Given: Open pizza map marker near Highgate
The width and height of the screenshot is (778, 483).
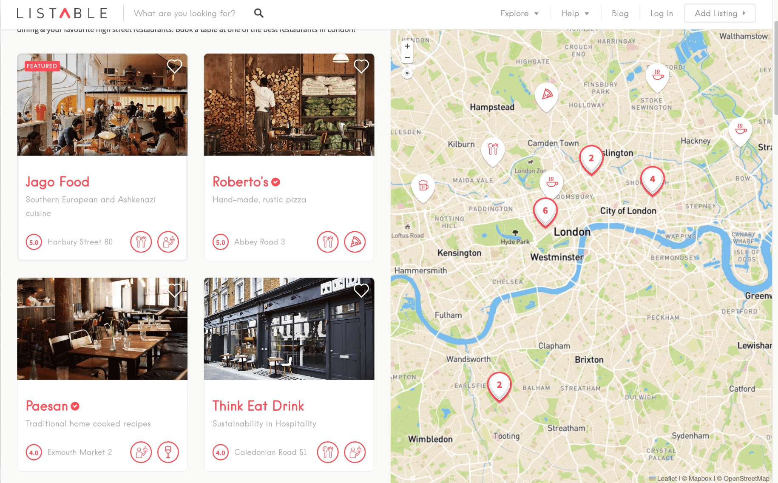Looking at the screenshot, I should [x=547, y=97].
